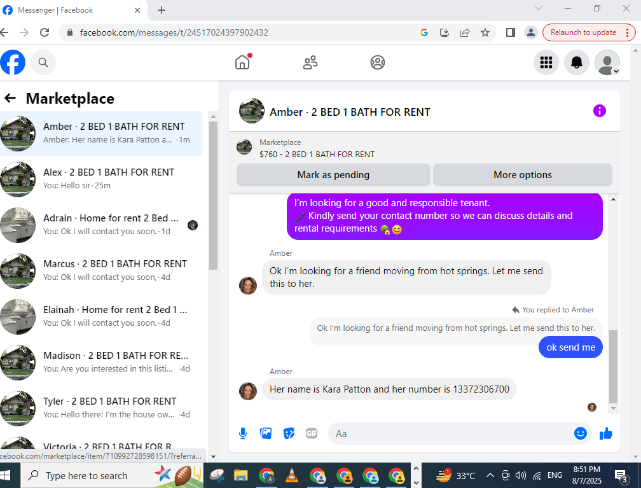The height and width of the screenshot is (488, 641).
Task: Click the quoted reply preview text
Action: (456, 328)
